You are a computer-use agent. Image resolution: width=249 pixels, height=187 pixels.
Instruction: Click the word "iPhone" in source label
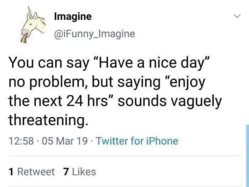(162, 141)
